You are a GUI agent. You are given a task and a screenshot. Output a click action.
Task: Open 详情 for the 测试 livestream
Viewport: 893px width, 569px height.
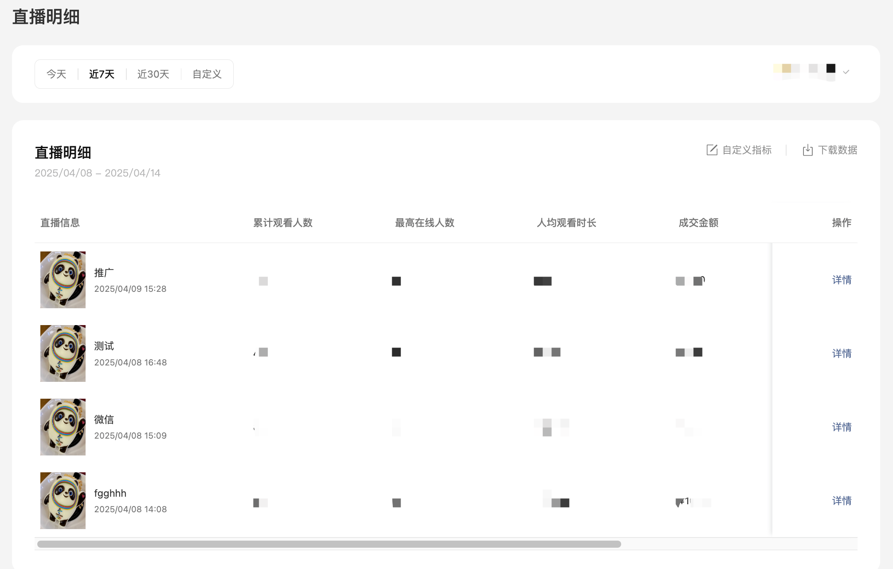click(841, 353)
